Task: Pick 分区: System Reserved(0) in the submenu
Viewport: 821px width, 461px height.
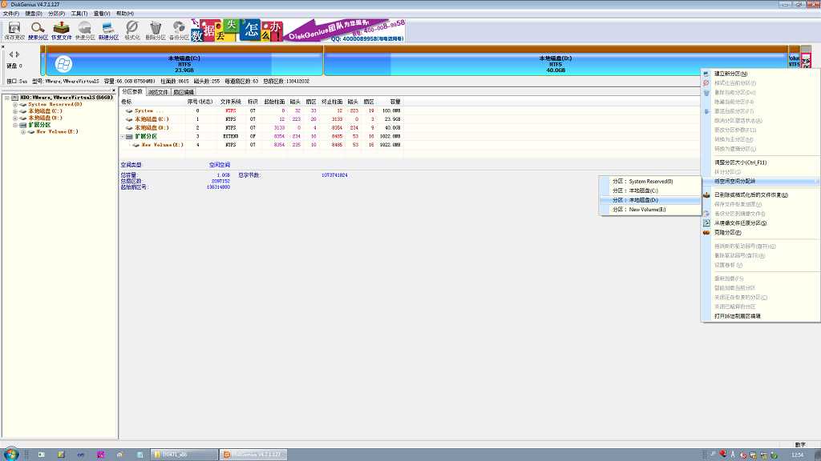Action: (649, 182)
